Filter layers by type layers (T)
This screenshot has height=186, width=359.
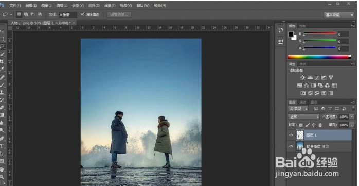(x=330, y=109)
